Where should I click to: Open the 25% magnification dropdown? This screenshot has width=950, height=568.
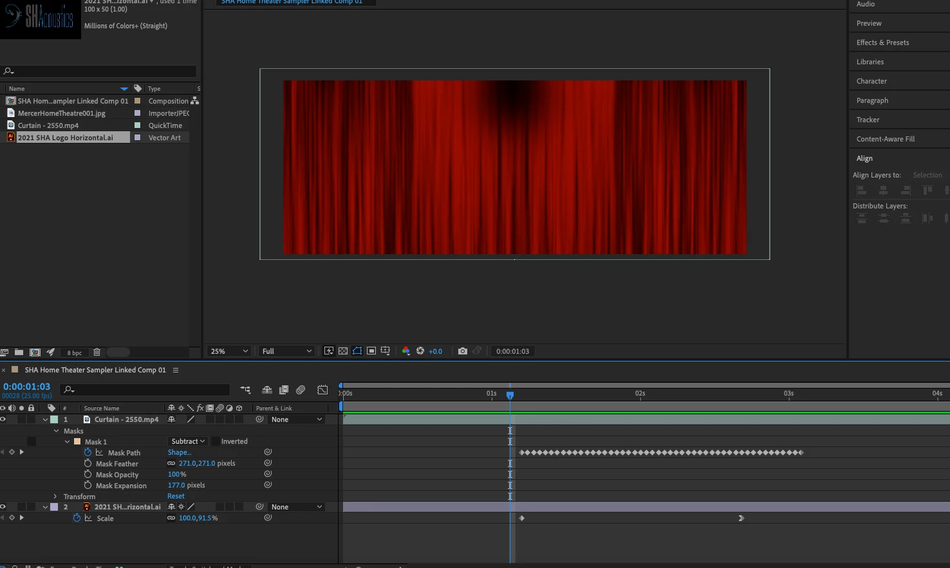point(229,351)
